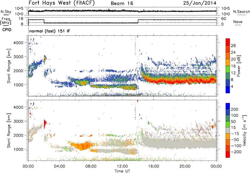Select the 4000 tick of the power panel

pyautogui.click(x=18, y=43)
